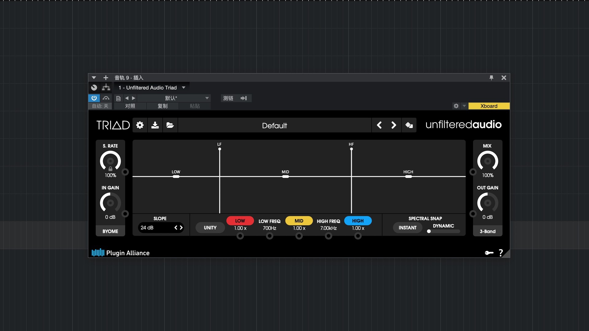Toggle plugin power bypass button

94,98
